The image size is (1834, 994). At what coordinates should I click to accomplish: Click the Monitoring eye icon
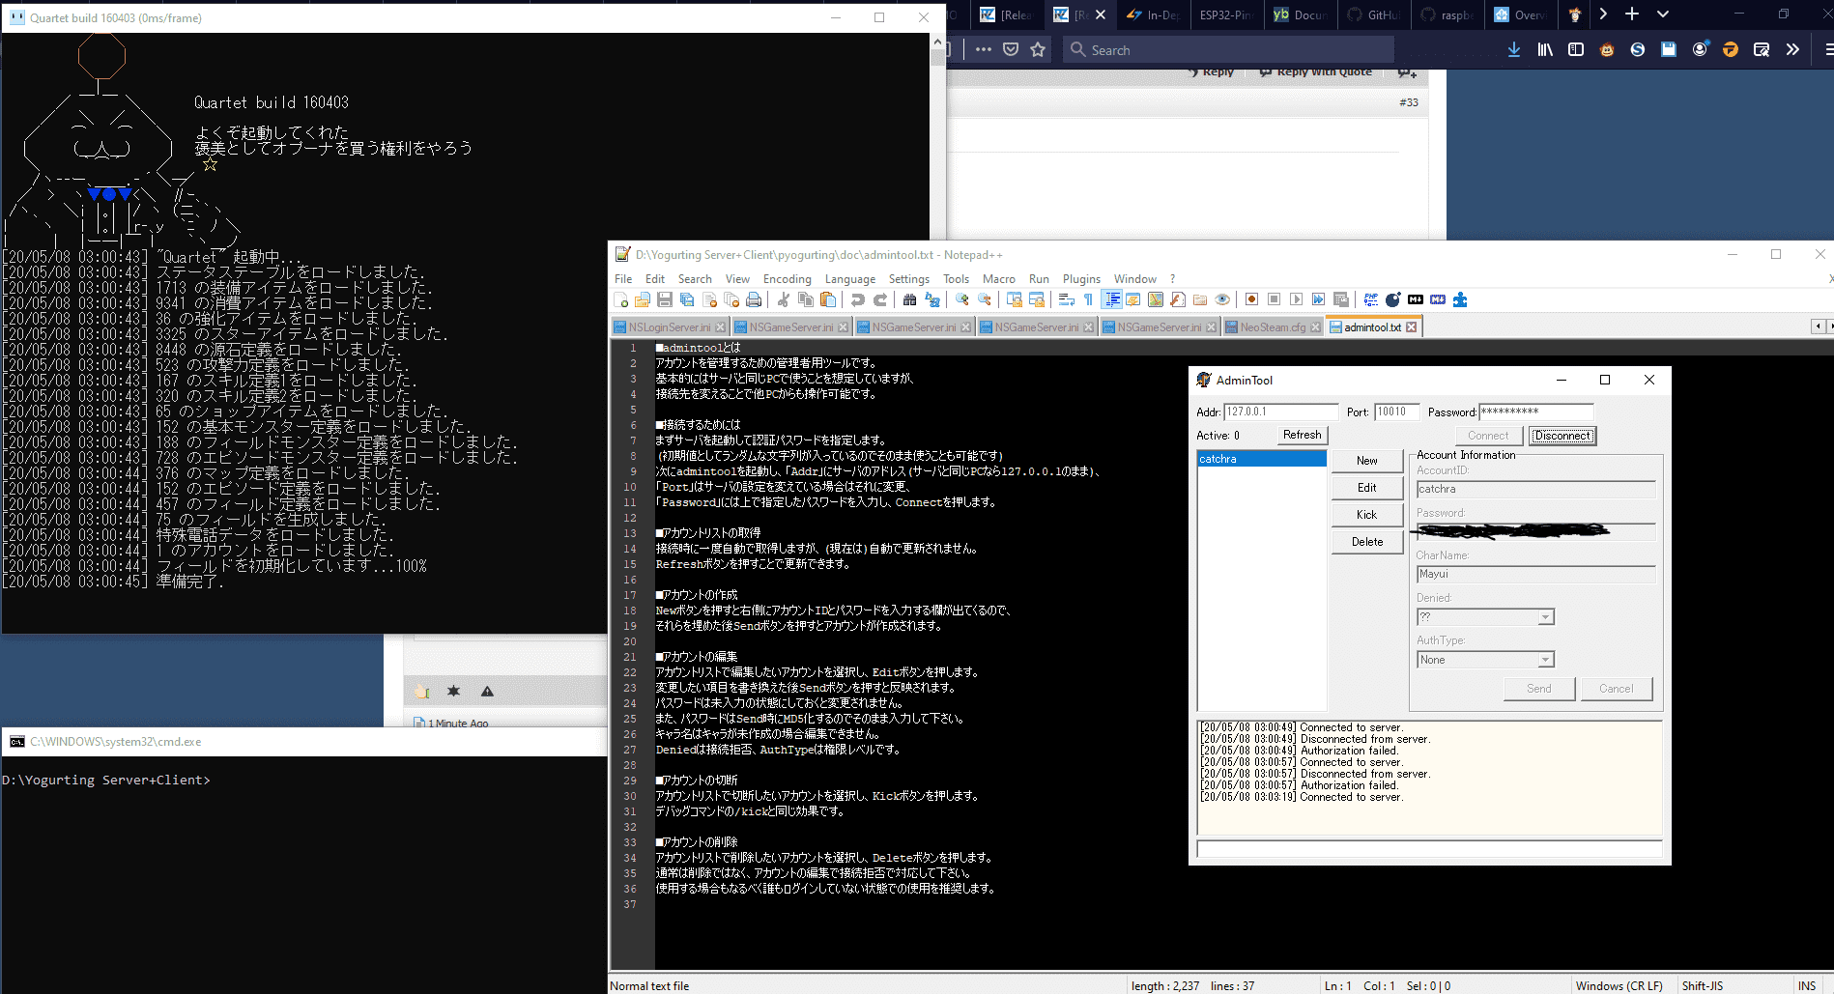click(1222, 299)
